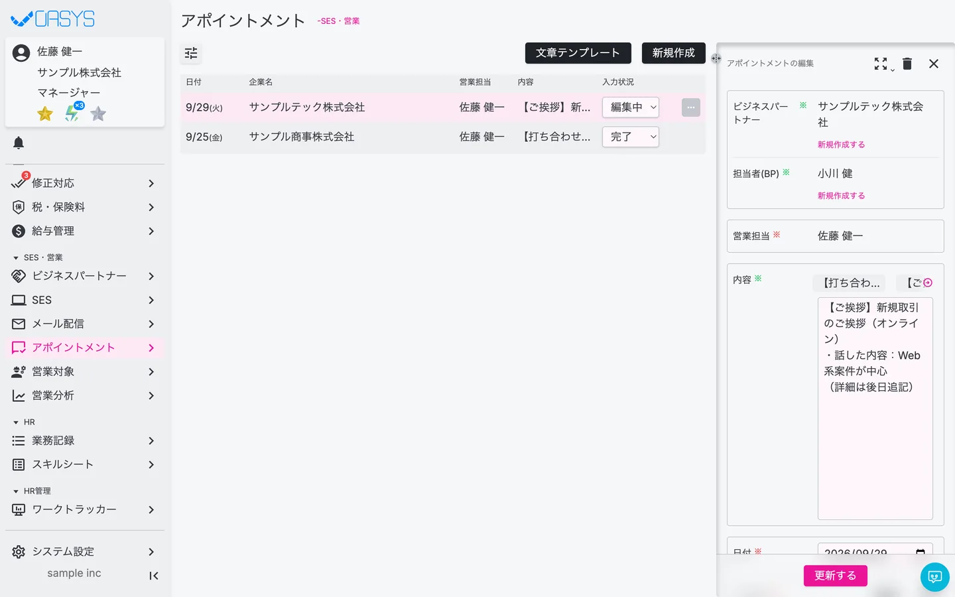Viewport: 955px width, 597px height.
Task: Click the notification bell icon
Action: tap(19, 143)
